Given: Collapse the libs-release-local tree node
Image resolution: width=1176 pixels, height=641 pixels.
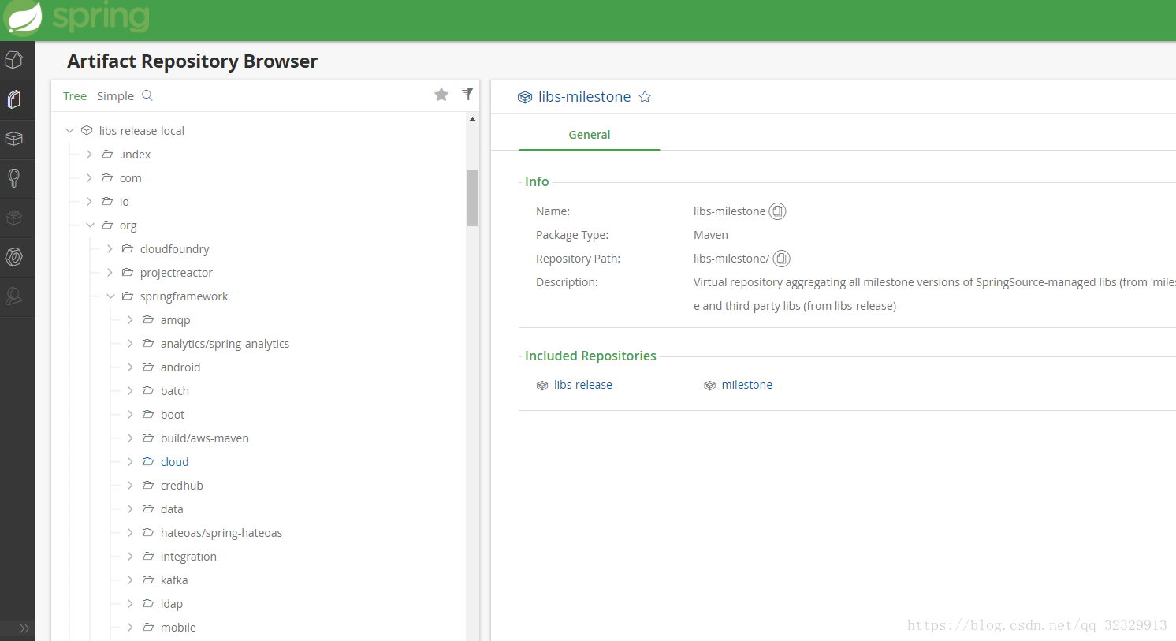Looking at the screenshot, I should 69,131.
